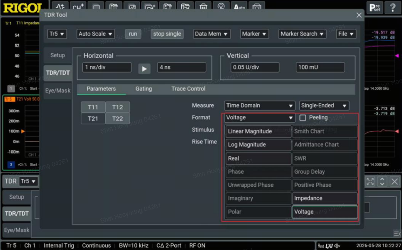Toggle the T11 parameter button

tap(93, 107)
